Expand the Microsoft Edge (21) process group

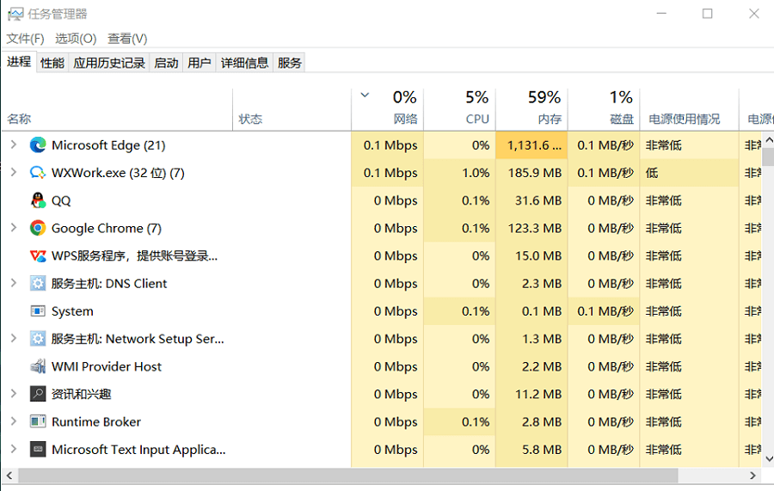click(x=14, y=144)
